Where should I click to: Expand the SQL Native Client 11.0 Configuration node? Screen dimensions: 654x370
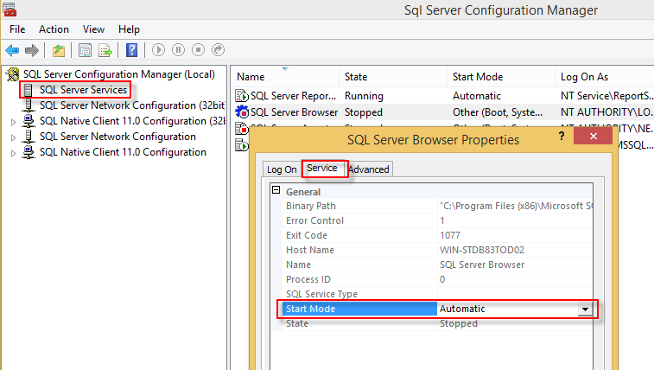pos(13,153)
